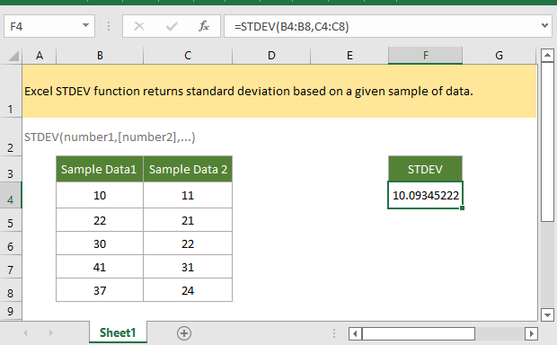
Task: Select cell with value 10.09345222
Action: (x=425, y=195)
